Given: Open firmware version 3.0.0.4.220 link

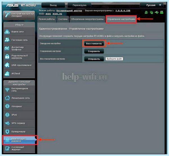Looking at the screenshot, I should tap(123, 11).
